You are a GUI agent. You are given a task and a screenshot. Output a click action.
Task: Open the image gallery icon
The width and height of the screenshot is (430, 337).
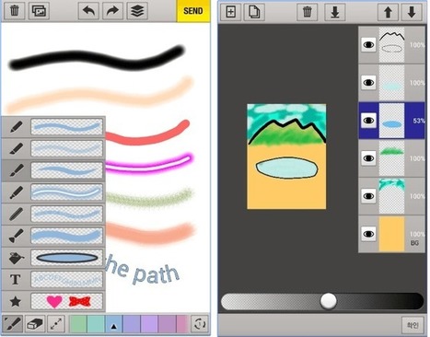39,11
